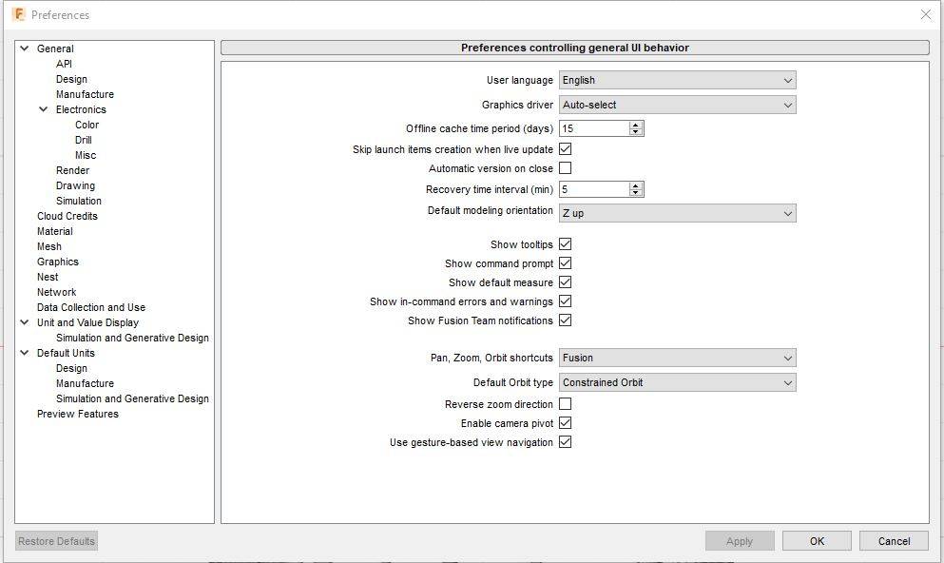Open Pan, Zoom, Orbit shortcuts dropdown
Viewport: 944px width, 563px height.
point(677,358)
